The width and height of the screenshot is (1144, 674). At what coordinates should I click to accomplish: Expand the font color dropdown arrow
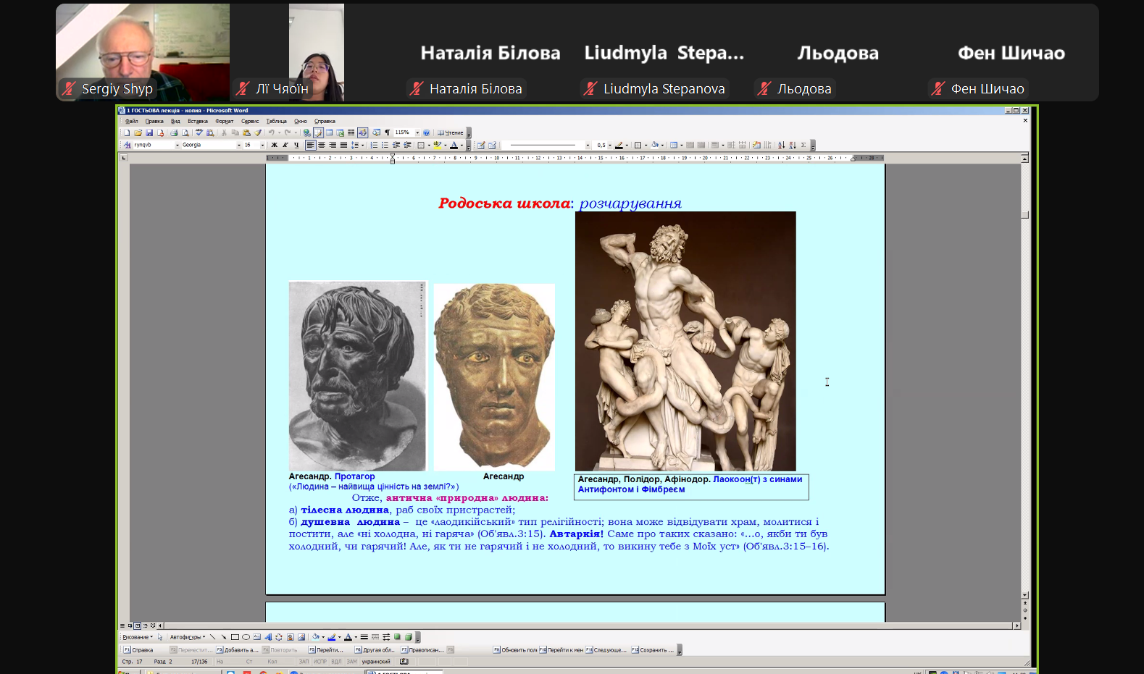click(462, 145)
